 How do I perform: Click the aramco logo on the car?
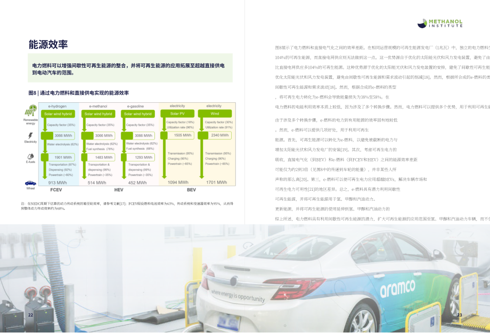point(397,288)
